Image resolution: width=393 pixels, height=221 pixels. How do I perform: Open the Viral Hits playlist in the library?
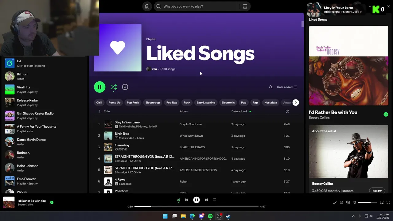pyautogui.click(x=45, y=89)
